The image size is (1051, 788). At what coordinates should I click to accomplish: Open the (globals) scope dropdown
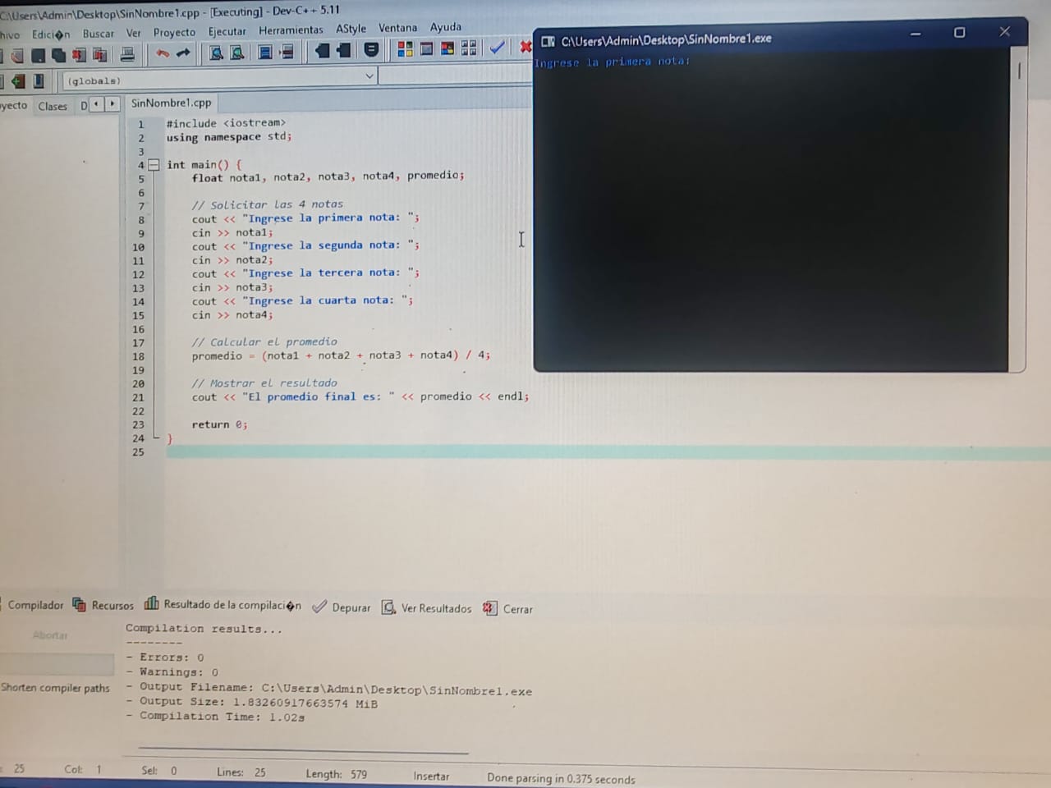369,76
